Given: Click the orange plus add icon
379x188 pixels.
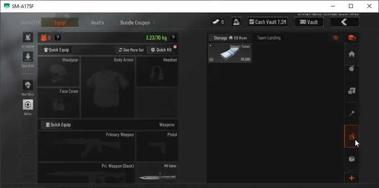Looking at the screenshot, I should click(x=352, y=178).
